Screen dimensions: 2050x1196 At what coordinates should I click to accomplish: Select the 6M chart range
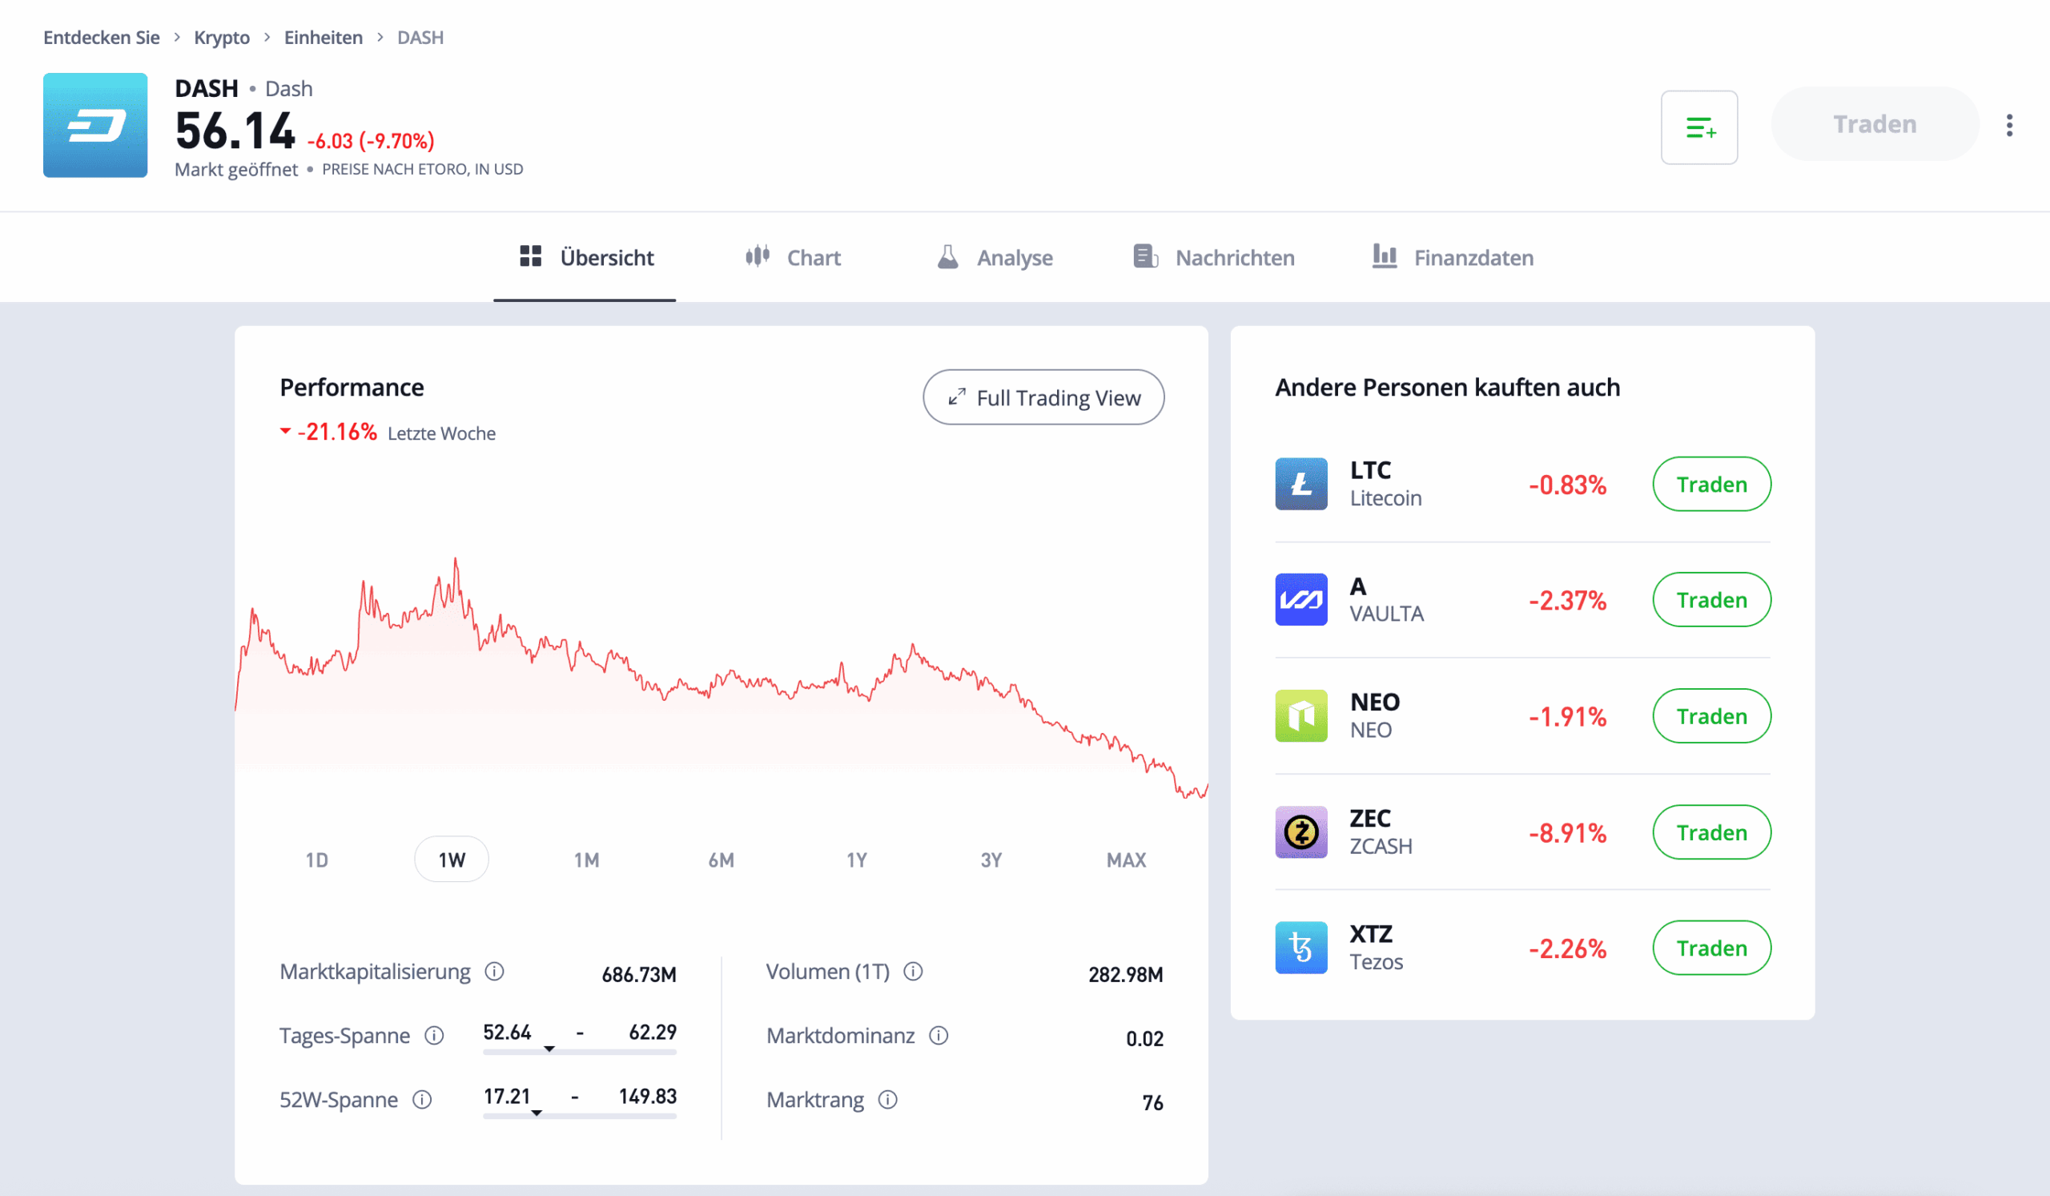[x=721, y=860]
